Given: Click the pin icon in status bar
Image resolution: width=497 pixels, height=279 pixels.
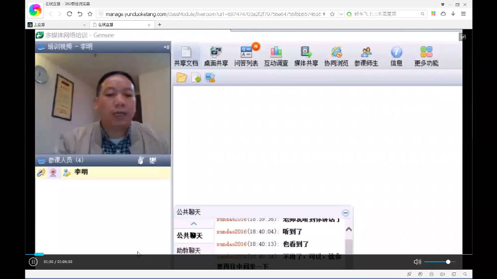Looking at the screenshot, I should click(x=409, y=274).
